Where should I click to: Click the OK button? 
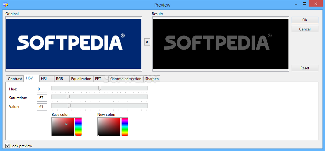[305, 20]
